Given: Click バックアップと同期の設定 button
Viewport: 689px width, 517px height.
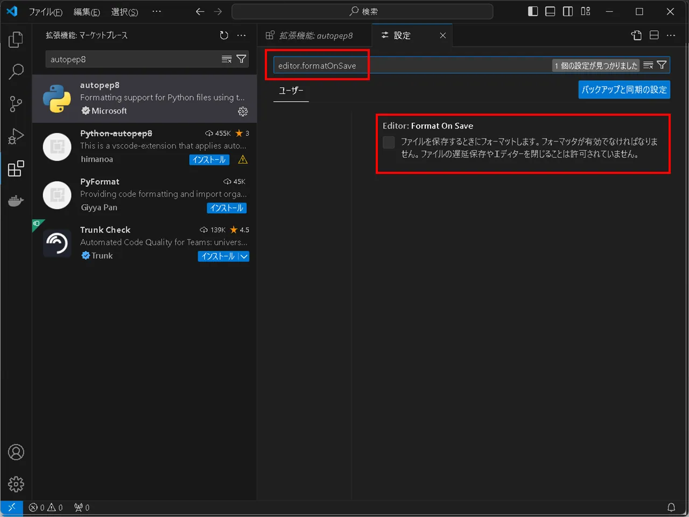Looking at the screenshot, I should click(x=624, y=89).
